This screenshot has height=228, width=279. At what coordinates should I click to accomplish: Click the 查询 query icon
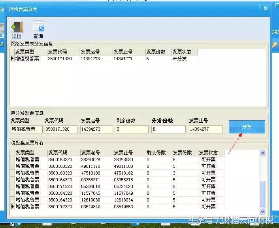38,27
